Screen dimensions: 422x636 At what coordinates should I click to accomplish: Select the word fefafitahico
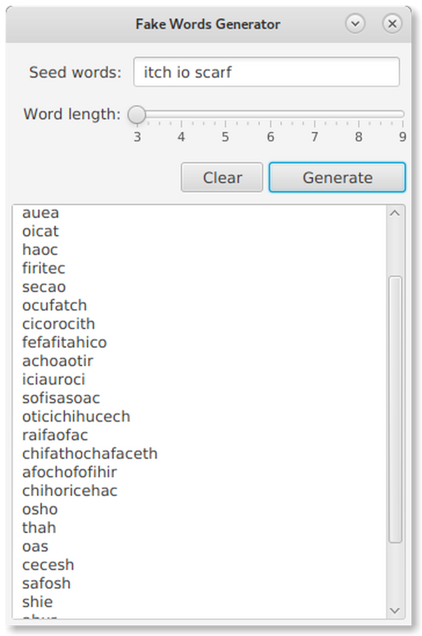[x=64, y=342]
